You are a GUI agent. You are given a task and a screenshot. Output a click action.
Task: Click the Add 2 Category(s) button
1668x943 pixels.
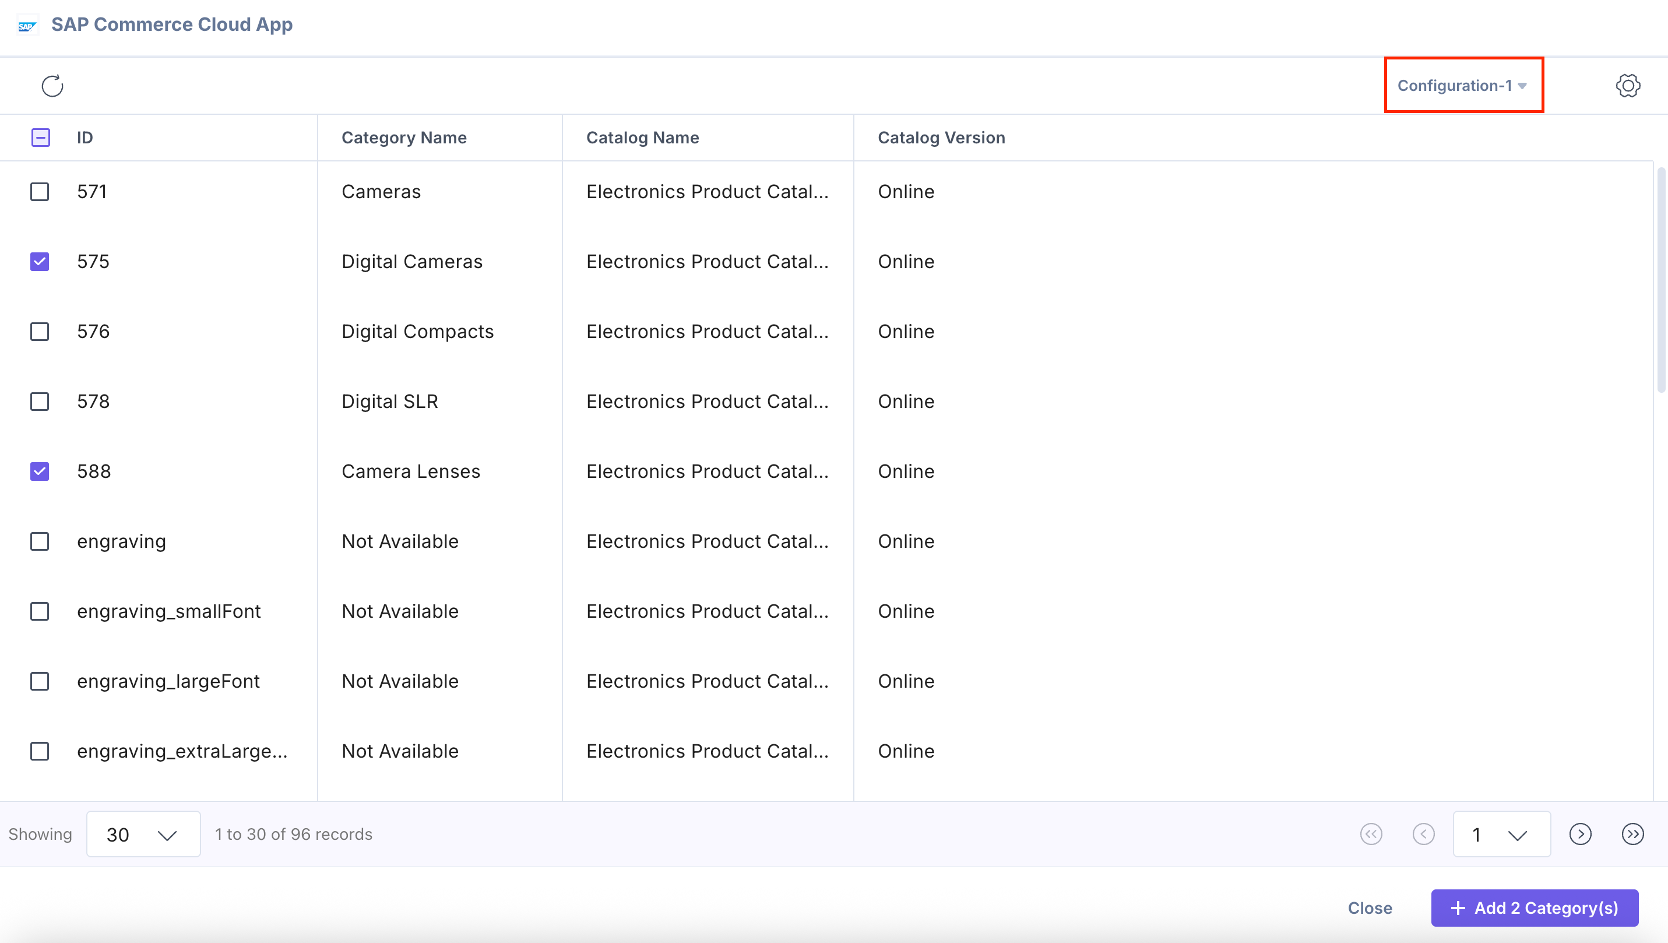[x=1535, y=908]
